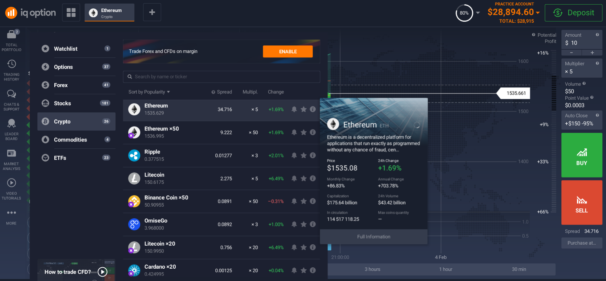Select Commodities category

coord(76,140)
